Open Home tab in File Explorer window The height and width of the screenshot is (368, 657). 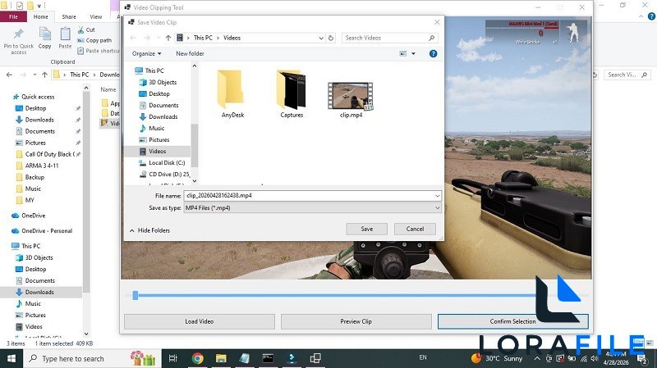[x=40, y=16]
